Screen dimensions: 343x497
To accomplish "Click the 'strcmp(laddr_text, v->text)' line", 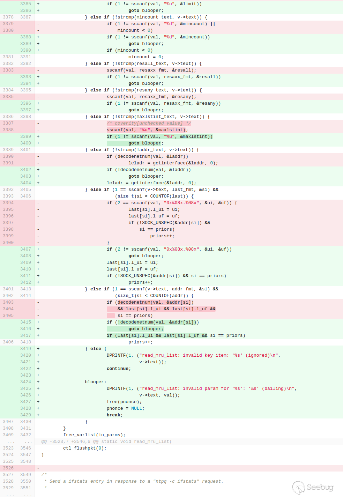I will (142, 150).
